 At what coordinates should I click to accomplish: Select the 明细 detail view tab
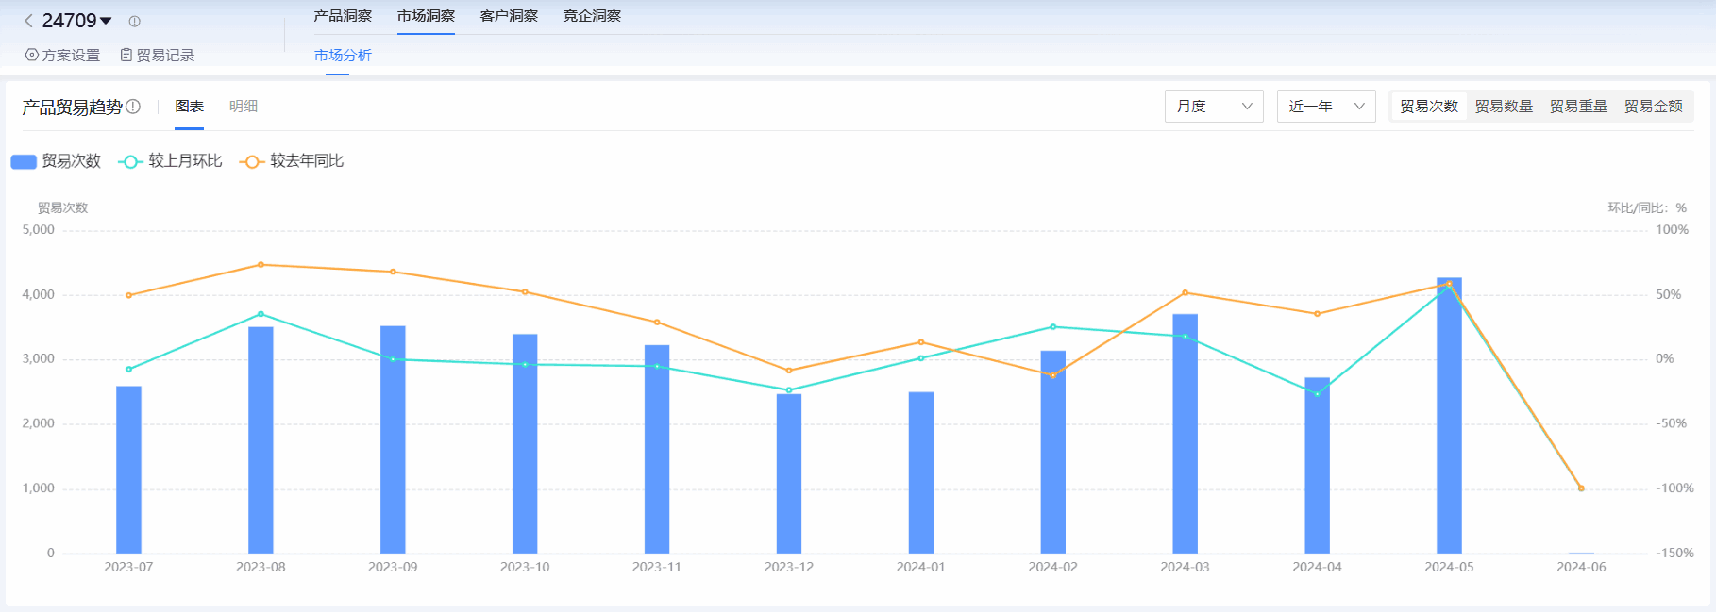(x=244, y=107)
